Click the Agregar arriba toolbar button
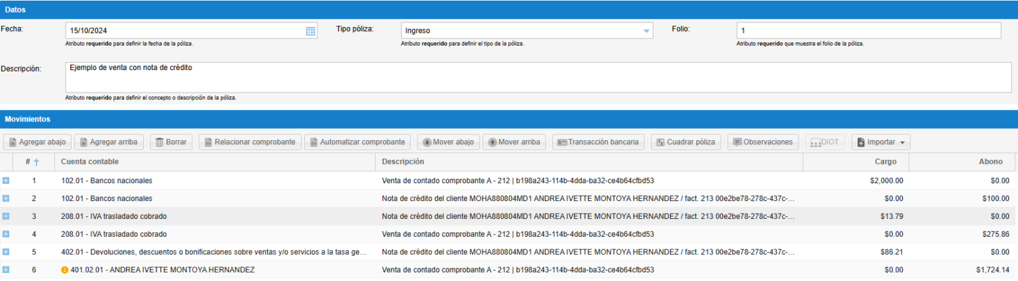The height and width of the screenshot is (281, 1018). (x=109, y=142)
